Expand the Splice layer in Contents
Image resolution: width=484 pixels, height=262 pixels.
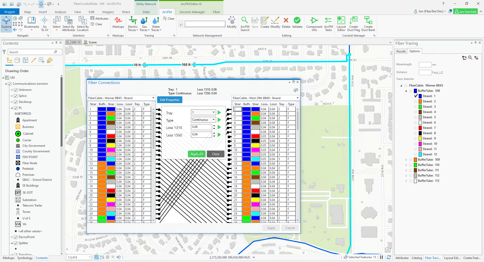(x=12, y=96)
